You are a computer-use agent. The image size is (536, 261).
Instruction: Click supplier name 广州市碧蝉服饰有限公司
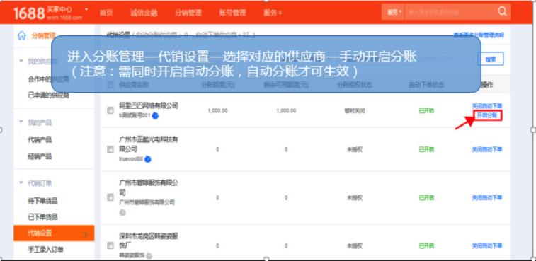click(x=149, y=187)
